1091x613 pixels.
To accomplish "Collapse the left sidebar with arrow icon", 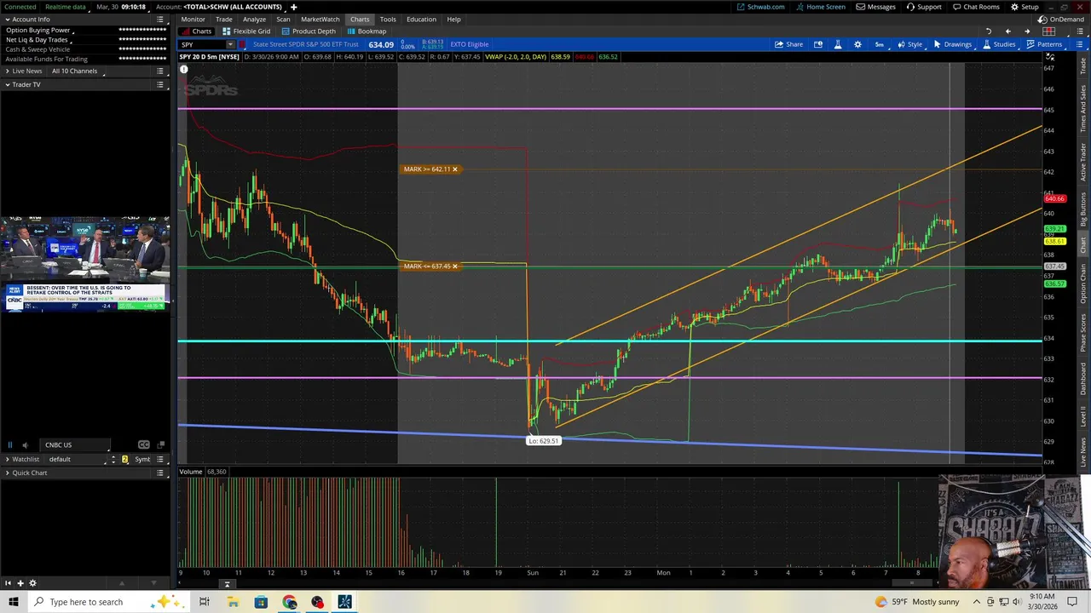I will 8,583.
